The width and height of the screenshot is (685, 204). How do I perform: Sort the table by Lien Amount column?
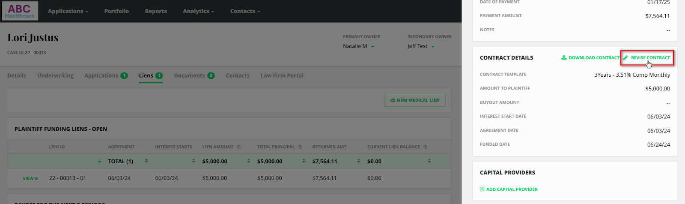coord(249,161)
